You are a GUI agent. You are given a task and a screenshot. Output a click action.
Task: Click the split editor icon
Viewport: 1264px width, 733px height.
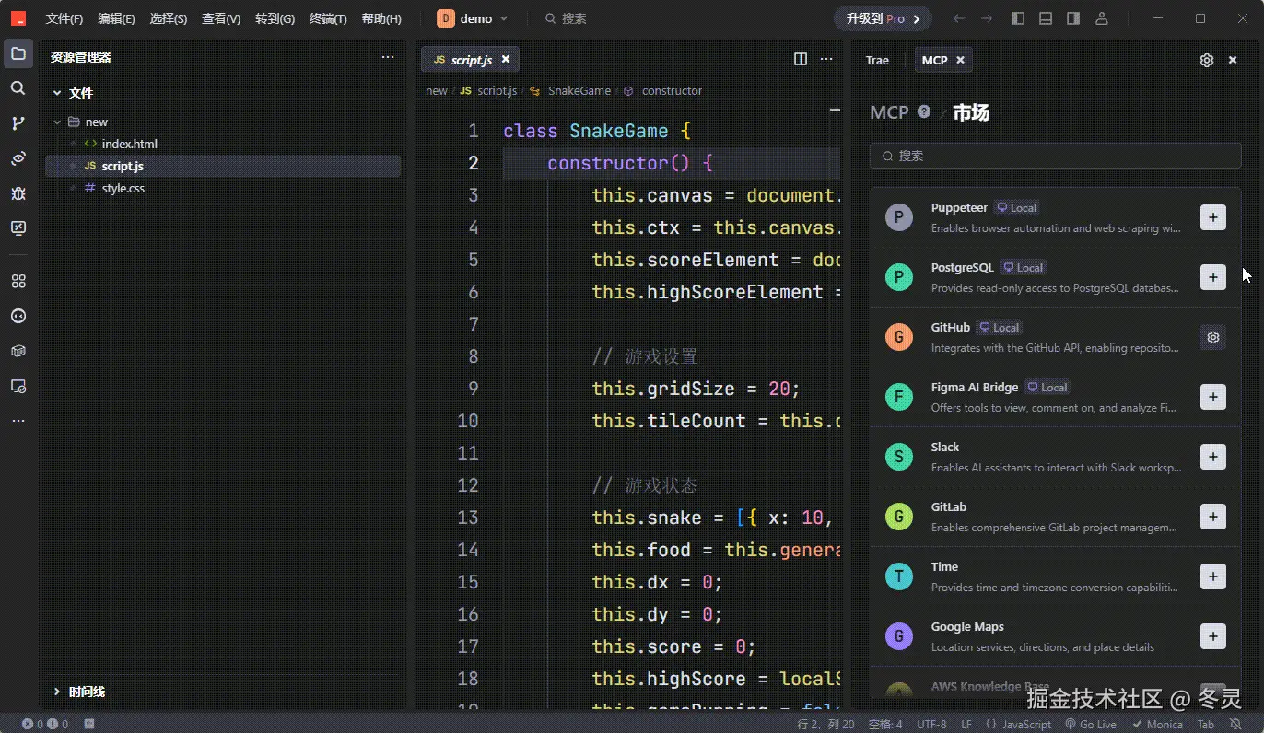pyautogui.click(x=801, y=59)
